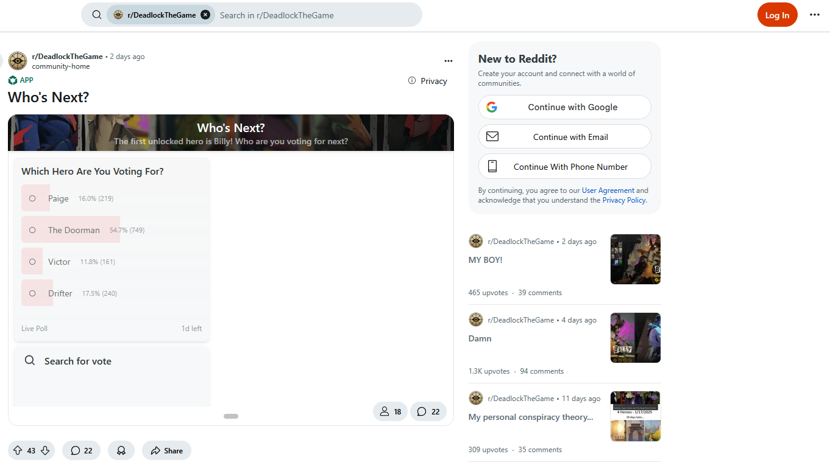This screenshot has height=468, width=830.
Task: Open the Damn post thumbnail
Action: coord(636,338)
